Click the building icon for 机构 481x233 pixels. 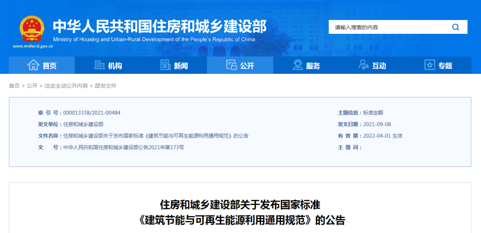pos(99,65)
